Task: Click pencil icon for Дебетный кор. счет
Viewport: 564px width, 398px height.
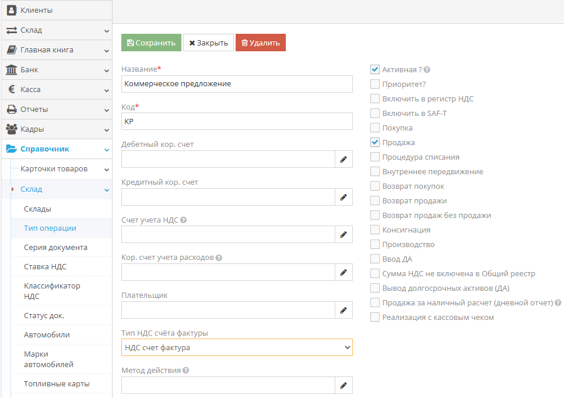Action: pos(344,159)
